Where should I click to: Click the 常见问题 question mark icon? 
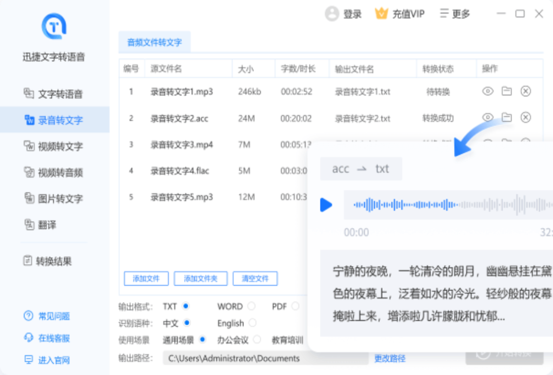[29, 316]
